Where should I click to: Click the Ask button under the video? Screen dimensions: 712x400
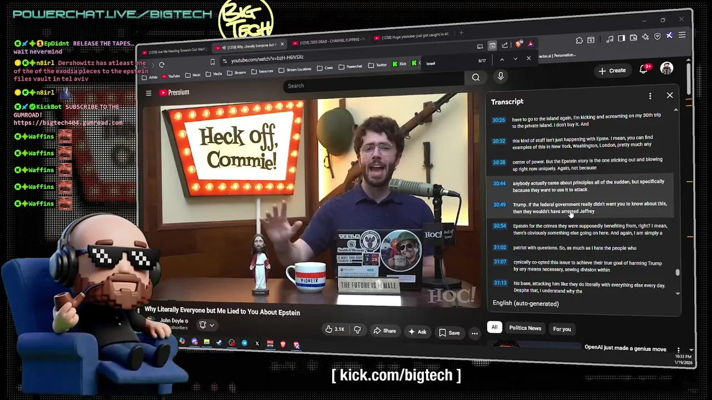coord(418,332)
